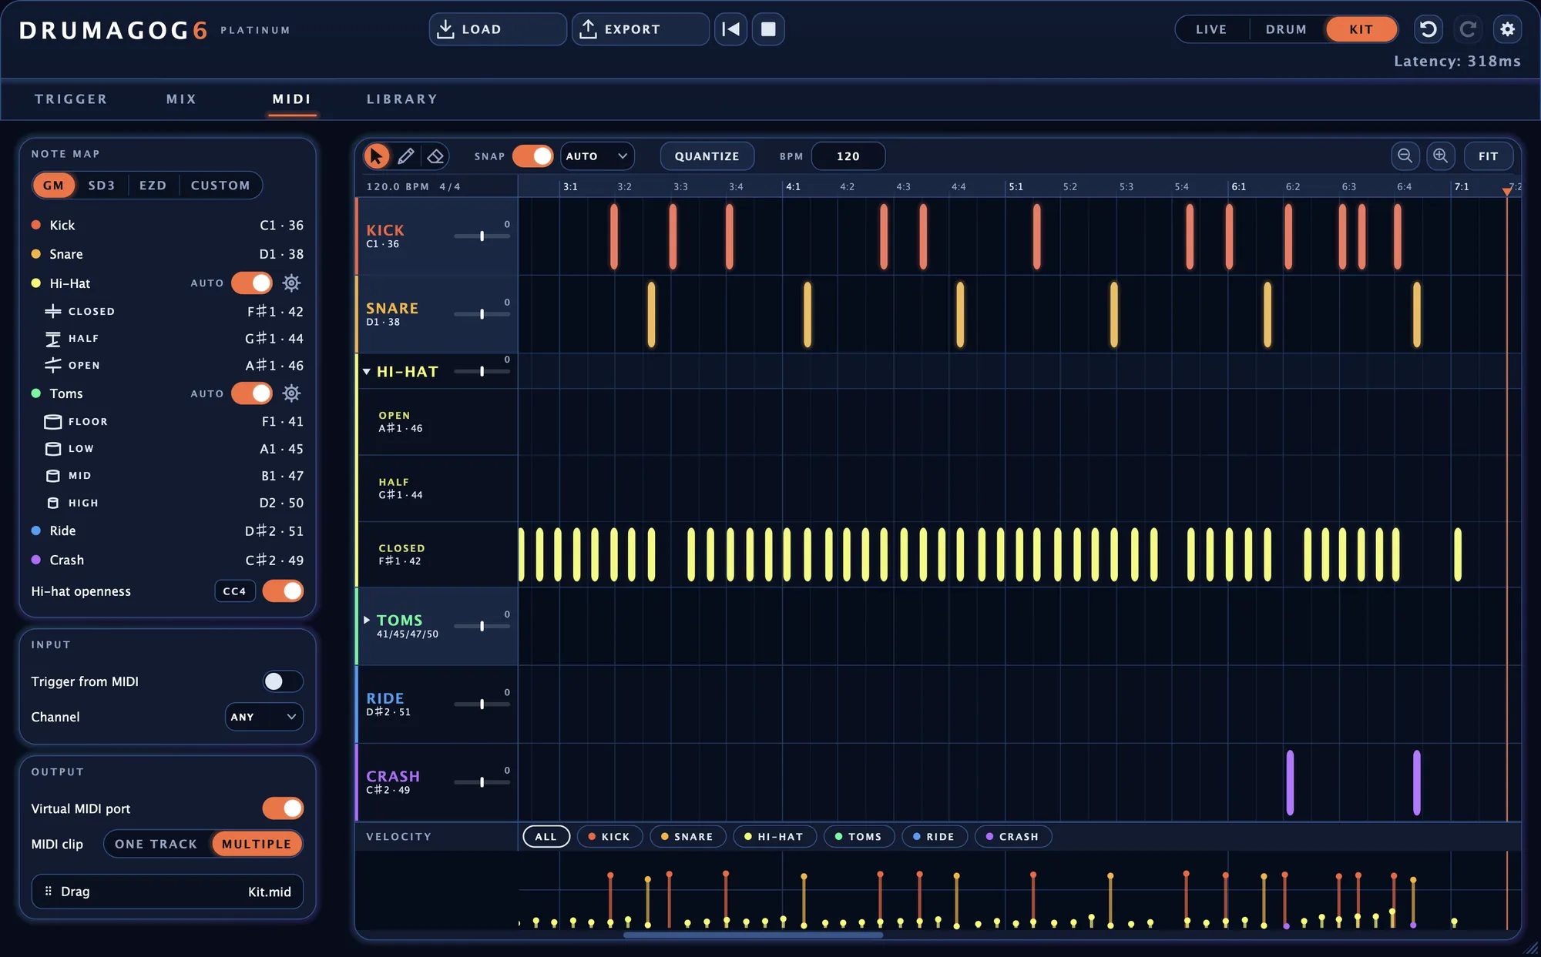1541x957 pixels.
Task: Collapse the Hi-Hat track group
Action: click(x=367, y=372)
